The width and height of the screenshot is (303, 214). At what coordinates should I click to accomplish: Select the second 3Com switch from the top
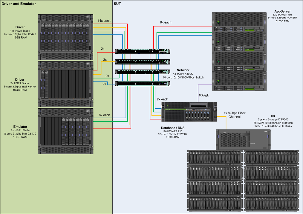[x=142, y=61]
